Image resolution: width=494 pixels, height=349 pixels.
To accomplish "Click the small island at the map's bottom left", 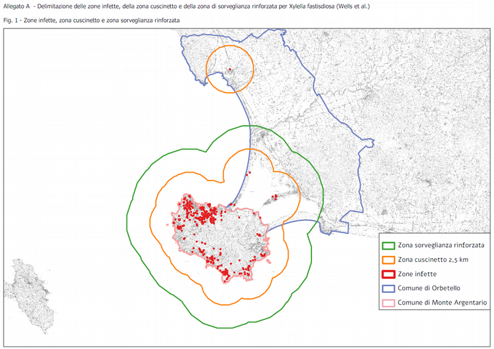I will click(x=30, y=295).
